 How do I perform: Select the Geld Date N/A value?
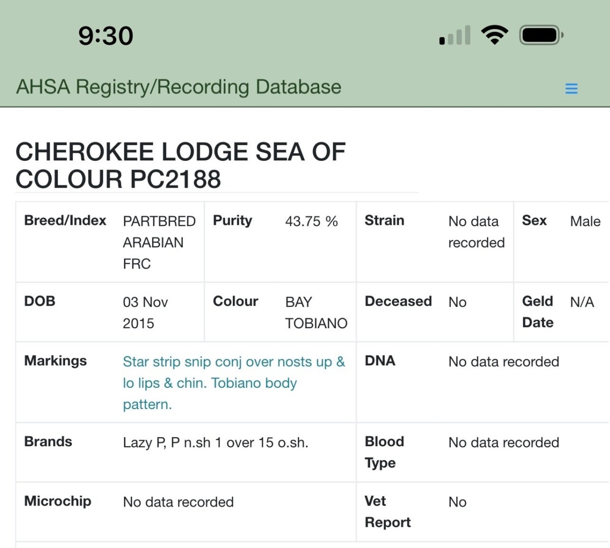pos(582,302)
